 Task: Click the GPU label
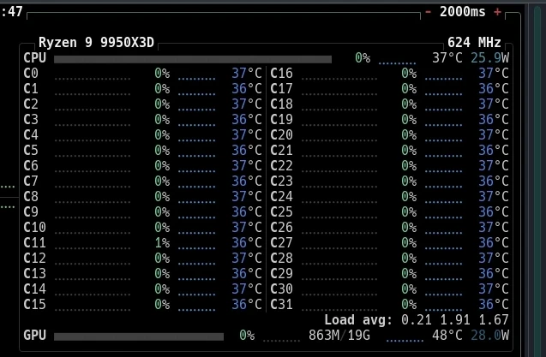[x=34, y=335]
